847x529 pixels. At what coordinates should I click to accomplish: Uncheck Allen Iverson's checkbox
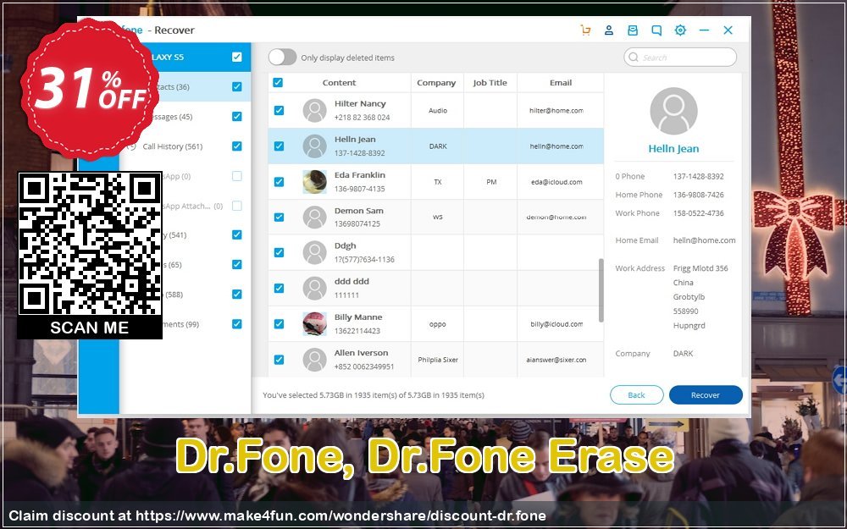[279, 360]
